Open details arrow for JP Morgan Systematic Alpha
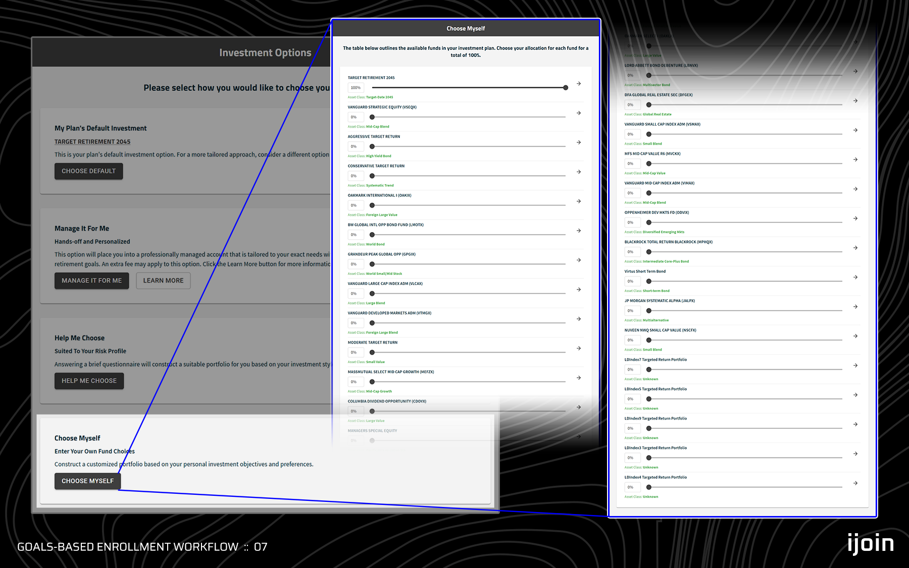Viewport: 909px width, 568px height. point(855,307)
